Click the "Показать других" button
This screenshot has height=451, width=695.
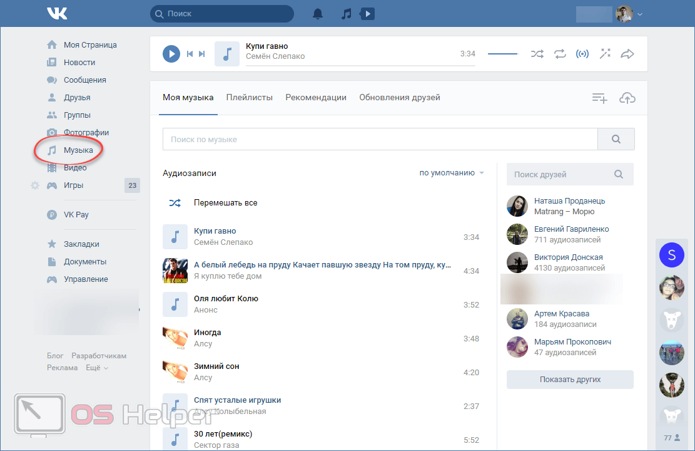click(570, 380)
